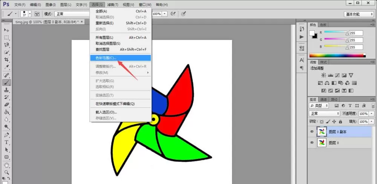The image size is (377, 184).
Task: Select the Rectangular Marquee tool
Action: click(x=7, y=38)
